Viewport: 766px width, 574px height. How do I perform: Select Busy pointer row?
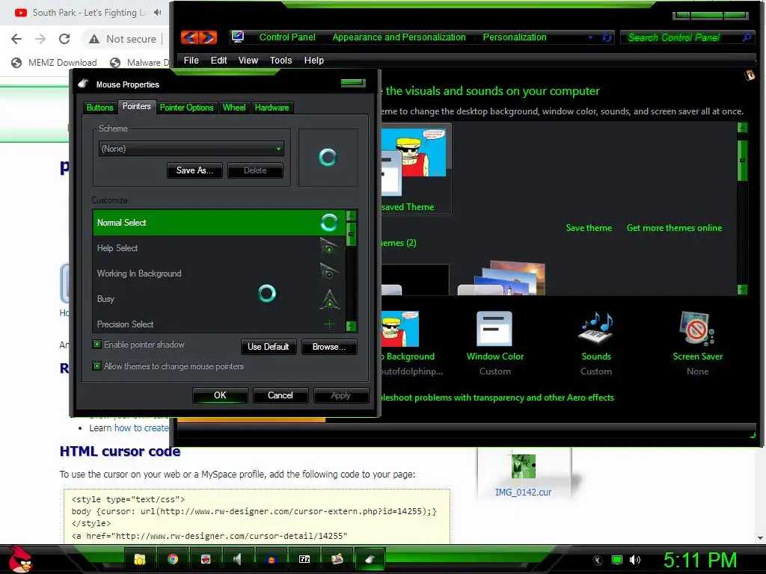[219, 299]
